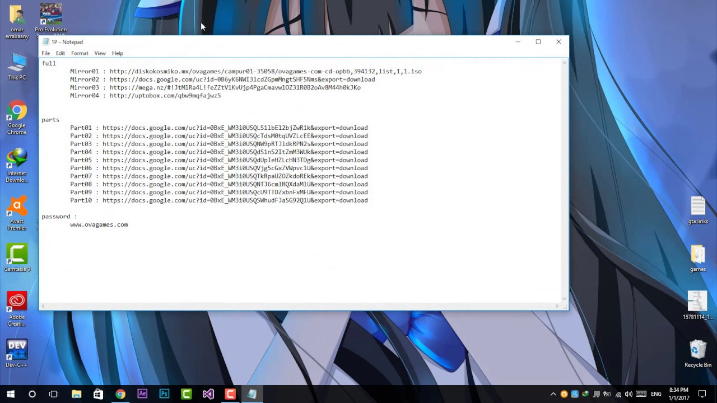This screenshot has height=403, width=717.
Task: Maximize the Notepad window
Action: 538,42
